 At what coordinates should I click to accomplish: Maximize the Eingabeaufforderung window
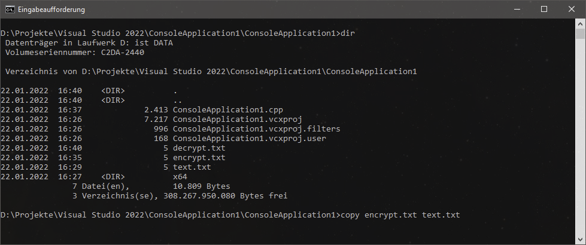click(544, 10)
